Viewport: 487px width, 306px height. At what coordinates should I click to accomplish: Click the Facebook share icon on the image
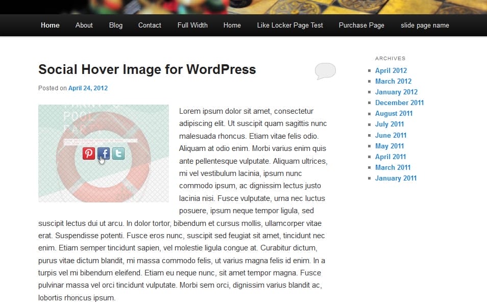tap(104, 153)
